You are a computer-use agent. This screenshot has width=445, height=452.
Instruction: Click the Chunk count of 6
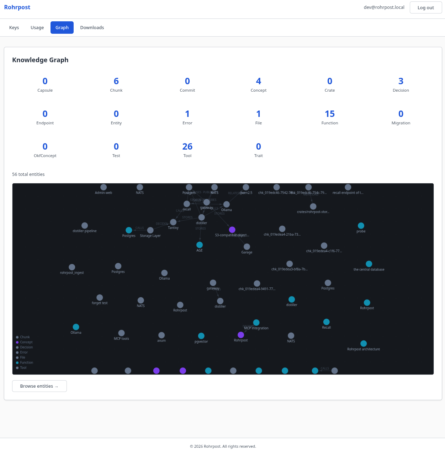coord(116,81)
